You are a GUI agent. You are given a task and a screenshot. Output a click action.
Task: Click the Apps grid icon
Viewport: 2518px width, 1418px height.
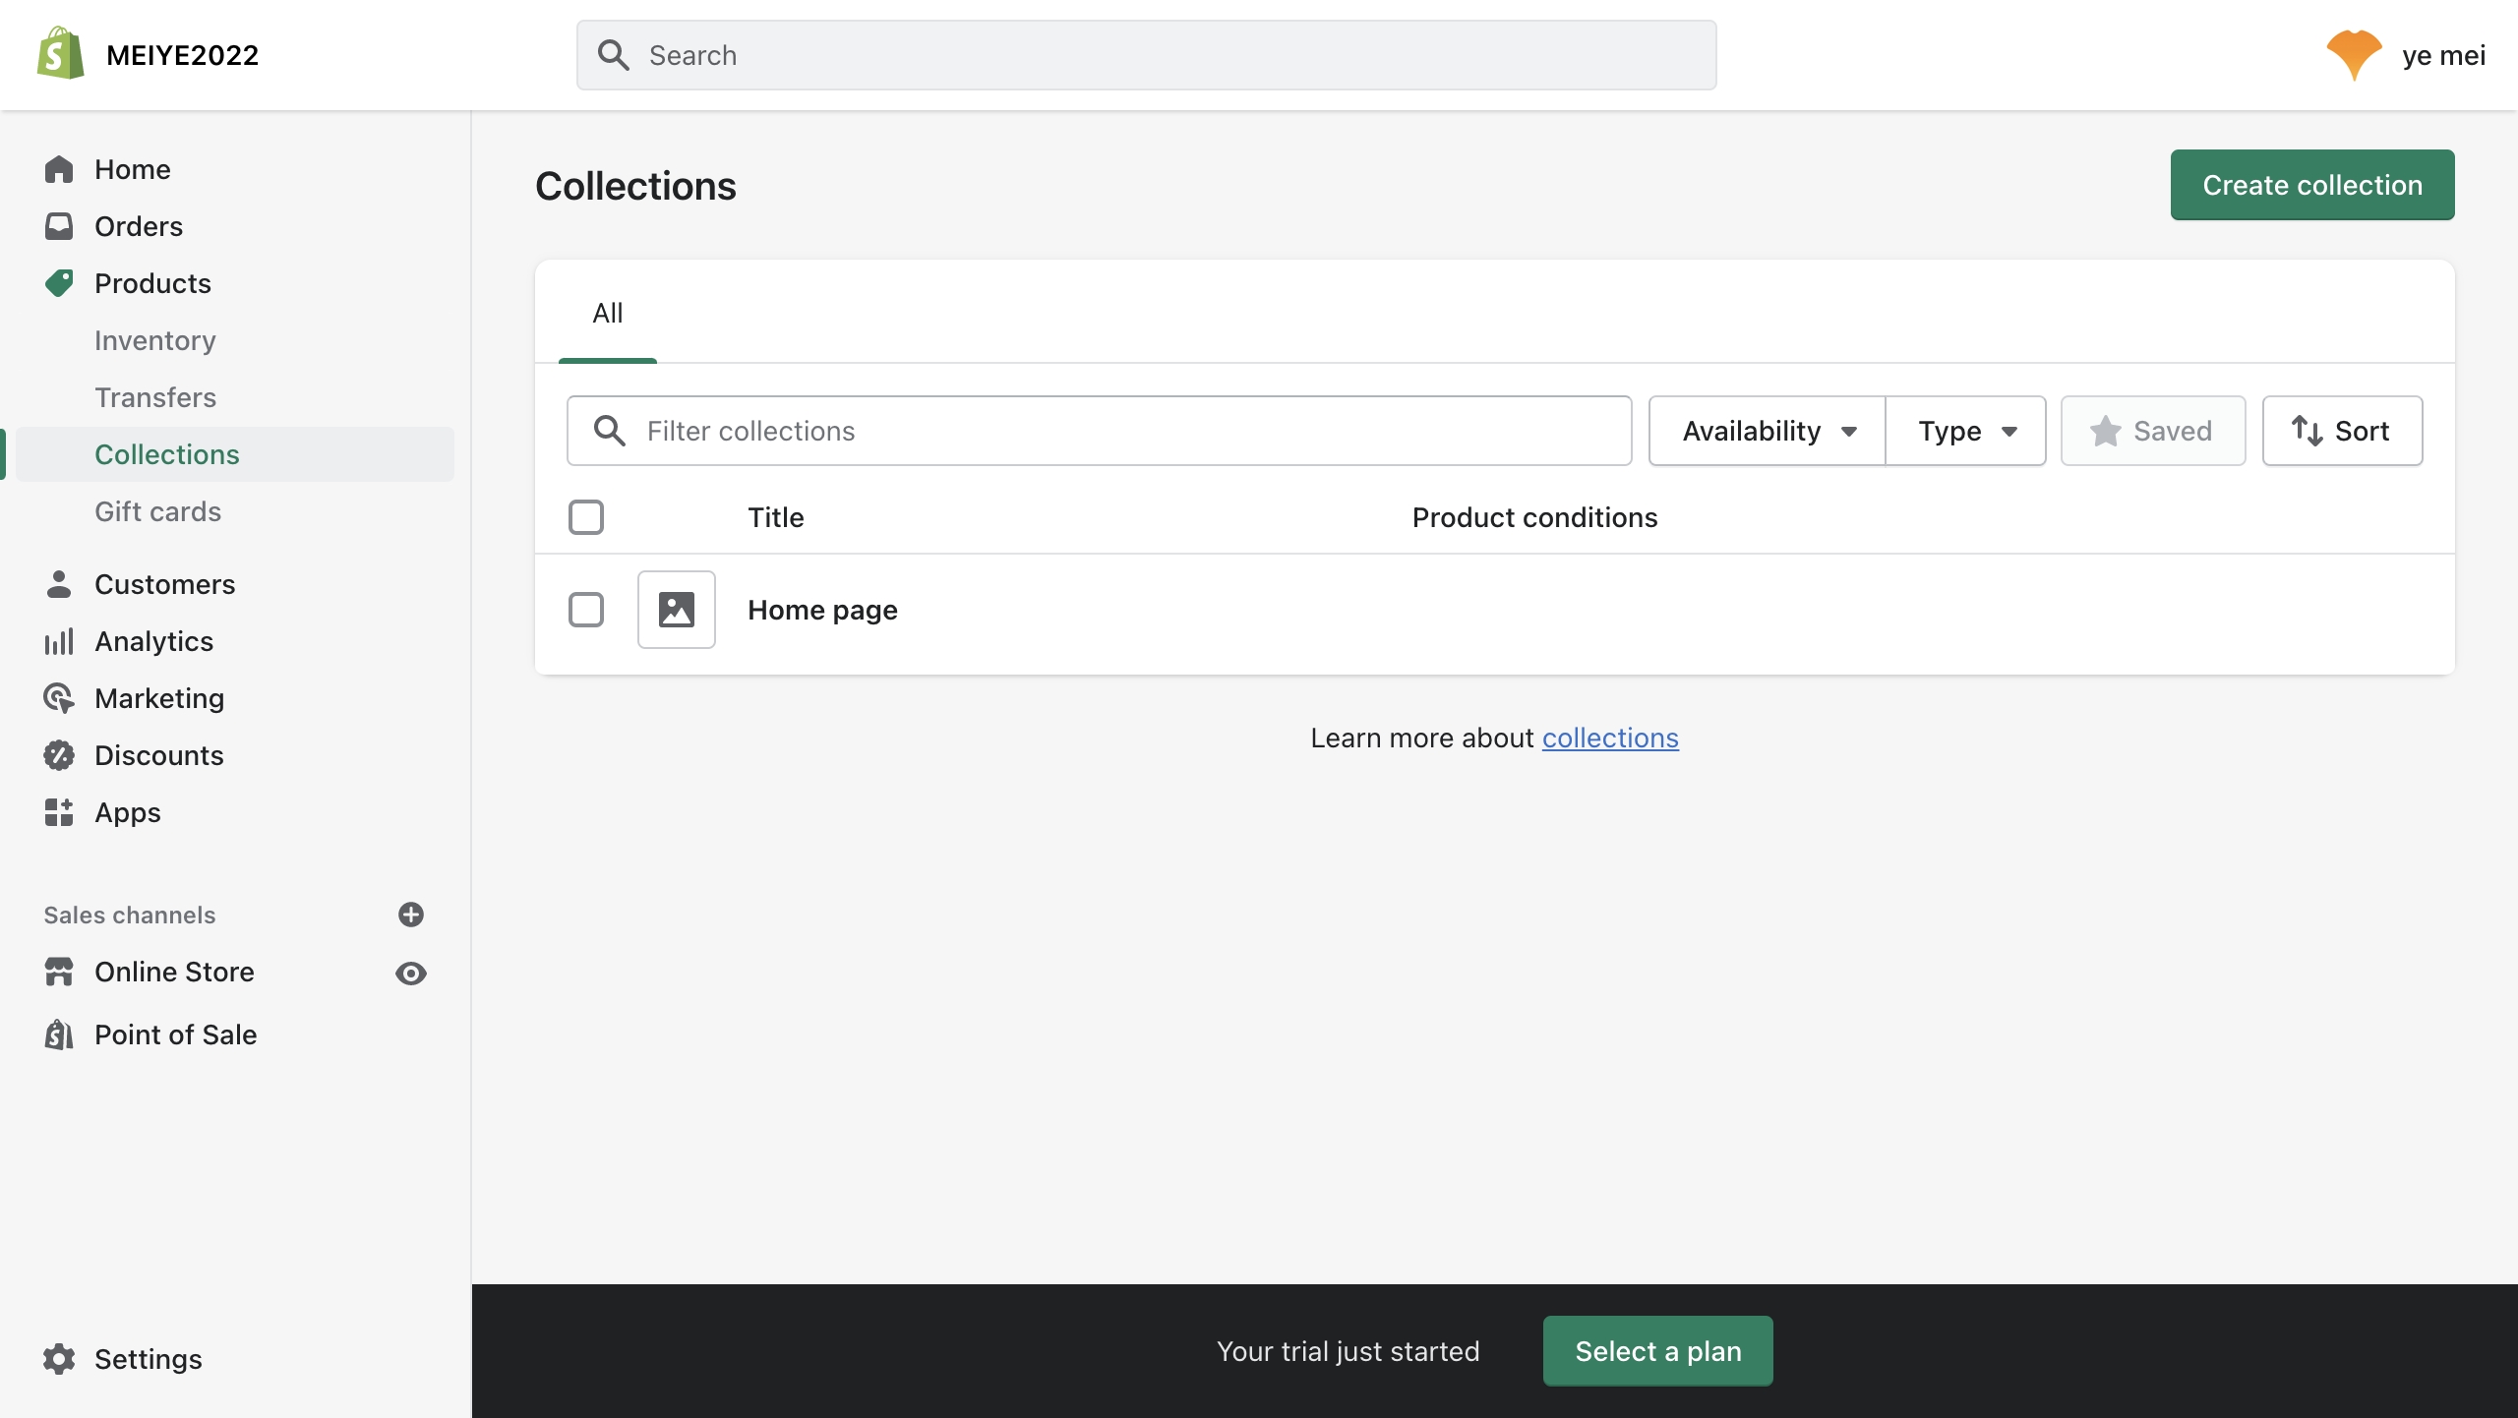point(59,812)
